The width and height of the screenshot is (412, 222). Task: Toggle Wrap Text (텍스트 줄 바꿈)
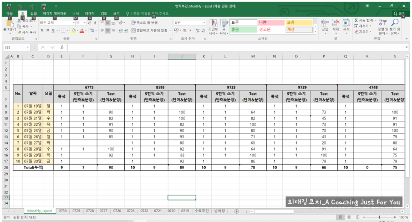pyautogui.click(x=145, y=23)
